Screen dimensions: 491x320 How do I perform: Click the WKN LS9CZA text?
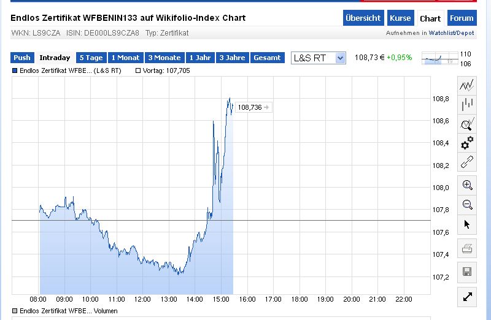36,33
